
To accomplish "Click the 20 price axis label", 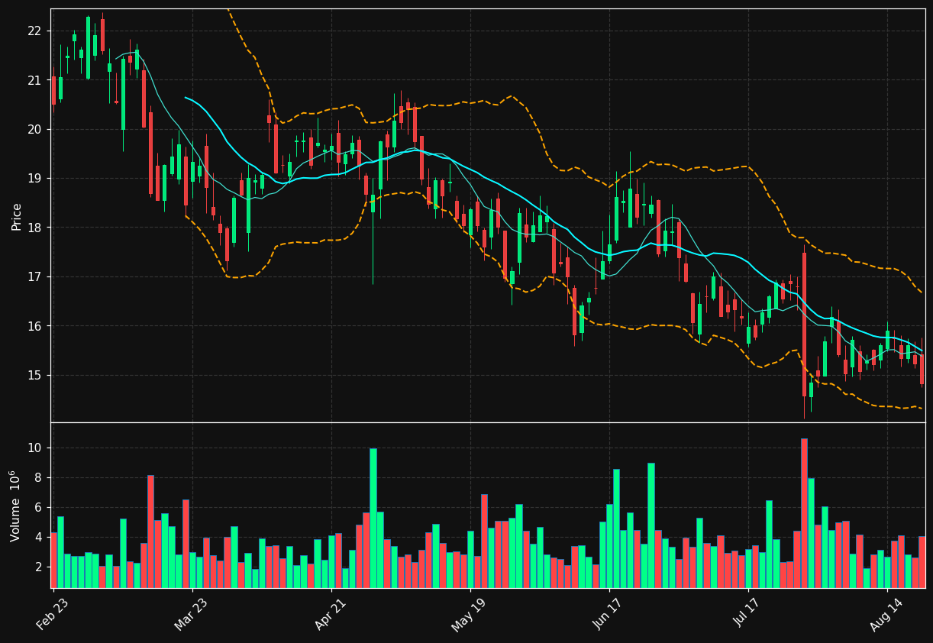I will tap(34, 129).
